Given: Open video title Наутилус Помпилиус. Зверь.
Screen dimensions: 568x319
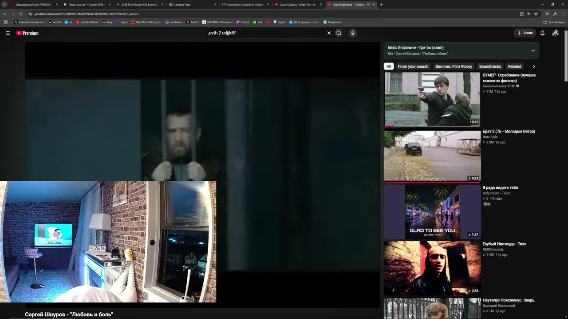Looking at the screenshot, I should point(509,300).
